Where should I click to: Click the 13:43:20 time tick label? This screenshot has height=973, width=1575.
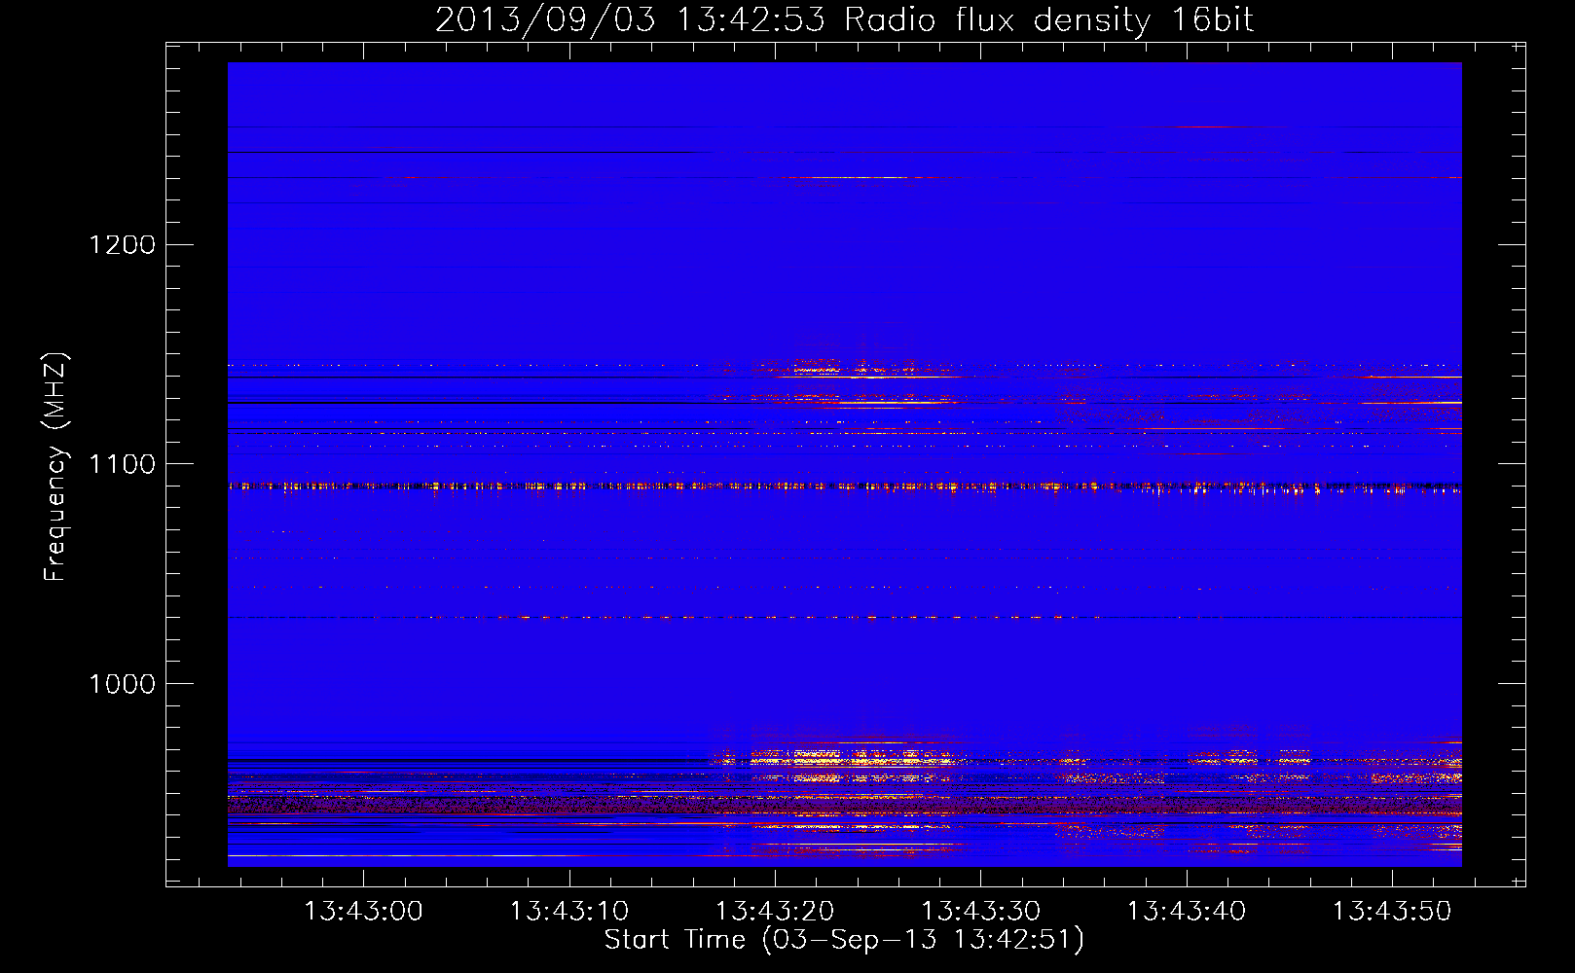[775, 912]
